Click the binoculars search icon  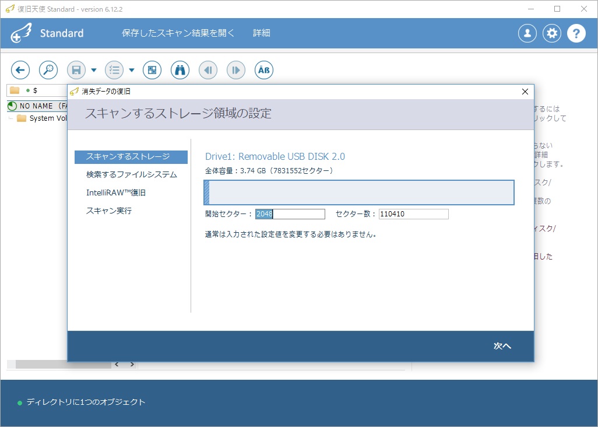pyautogui.click(x=180, y=70)
